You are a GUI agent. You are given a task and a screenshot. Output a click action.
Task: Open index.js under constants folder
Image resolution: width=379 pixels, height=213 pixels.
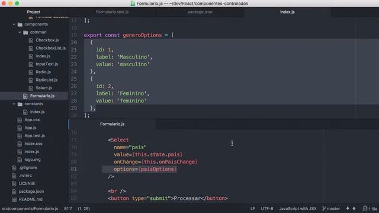[x=37, y=112]
